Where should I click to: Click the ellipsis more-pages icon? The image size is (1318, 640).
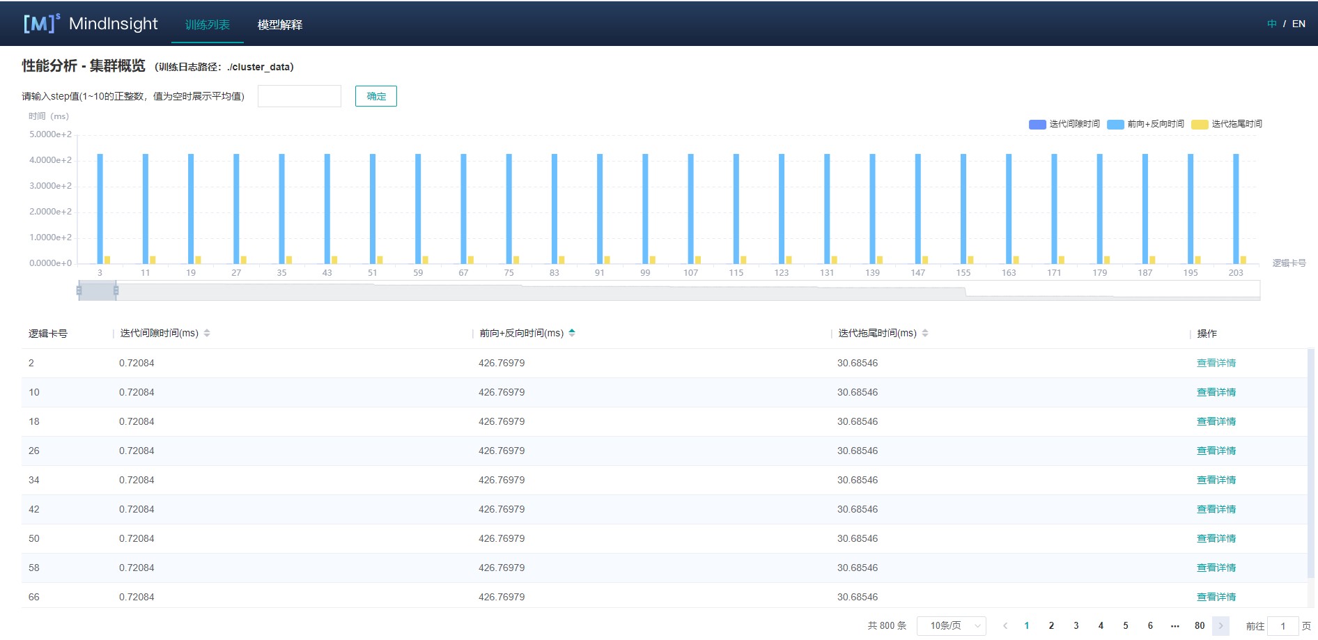point(1175,626)
